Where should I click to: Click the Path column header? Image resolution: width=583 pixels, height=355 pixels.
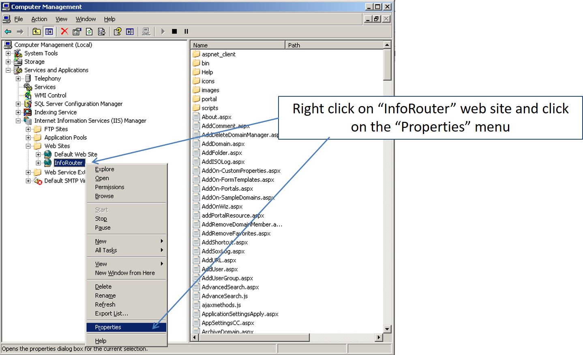coord(334,45)
